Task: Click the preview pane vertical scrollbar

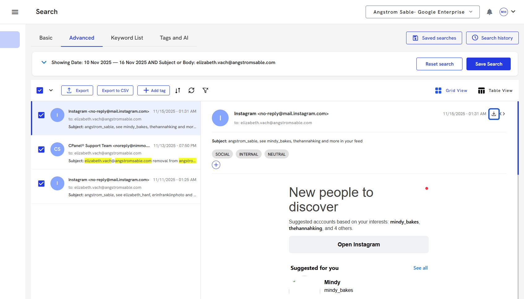Action: point(518,138)
